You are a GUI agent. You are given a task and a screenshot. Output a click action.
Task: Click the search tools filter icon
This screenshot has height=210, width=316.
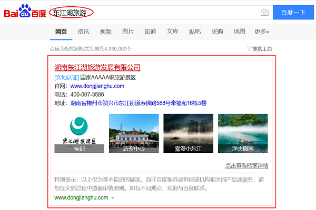[x=249, y=49]
